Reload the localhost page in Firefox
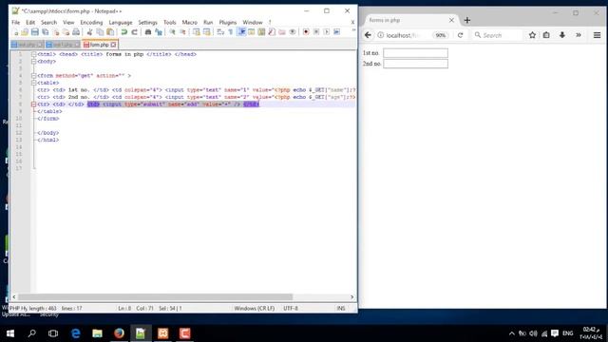The height and width of the screenshot is (342, 608). 460,35
